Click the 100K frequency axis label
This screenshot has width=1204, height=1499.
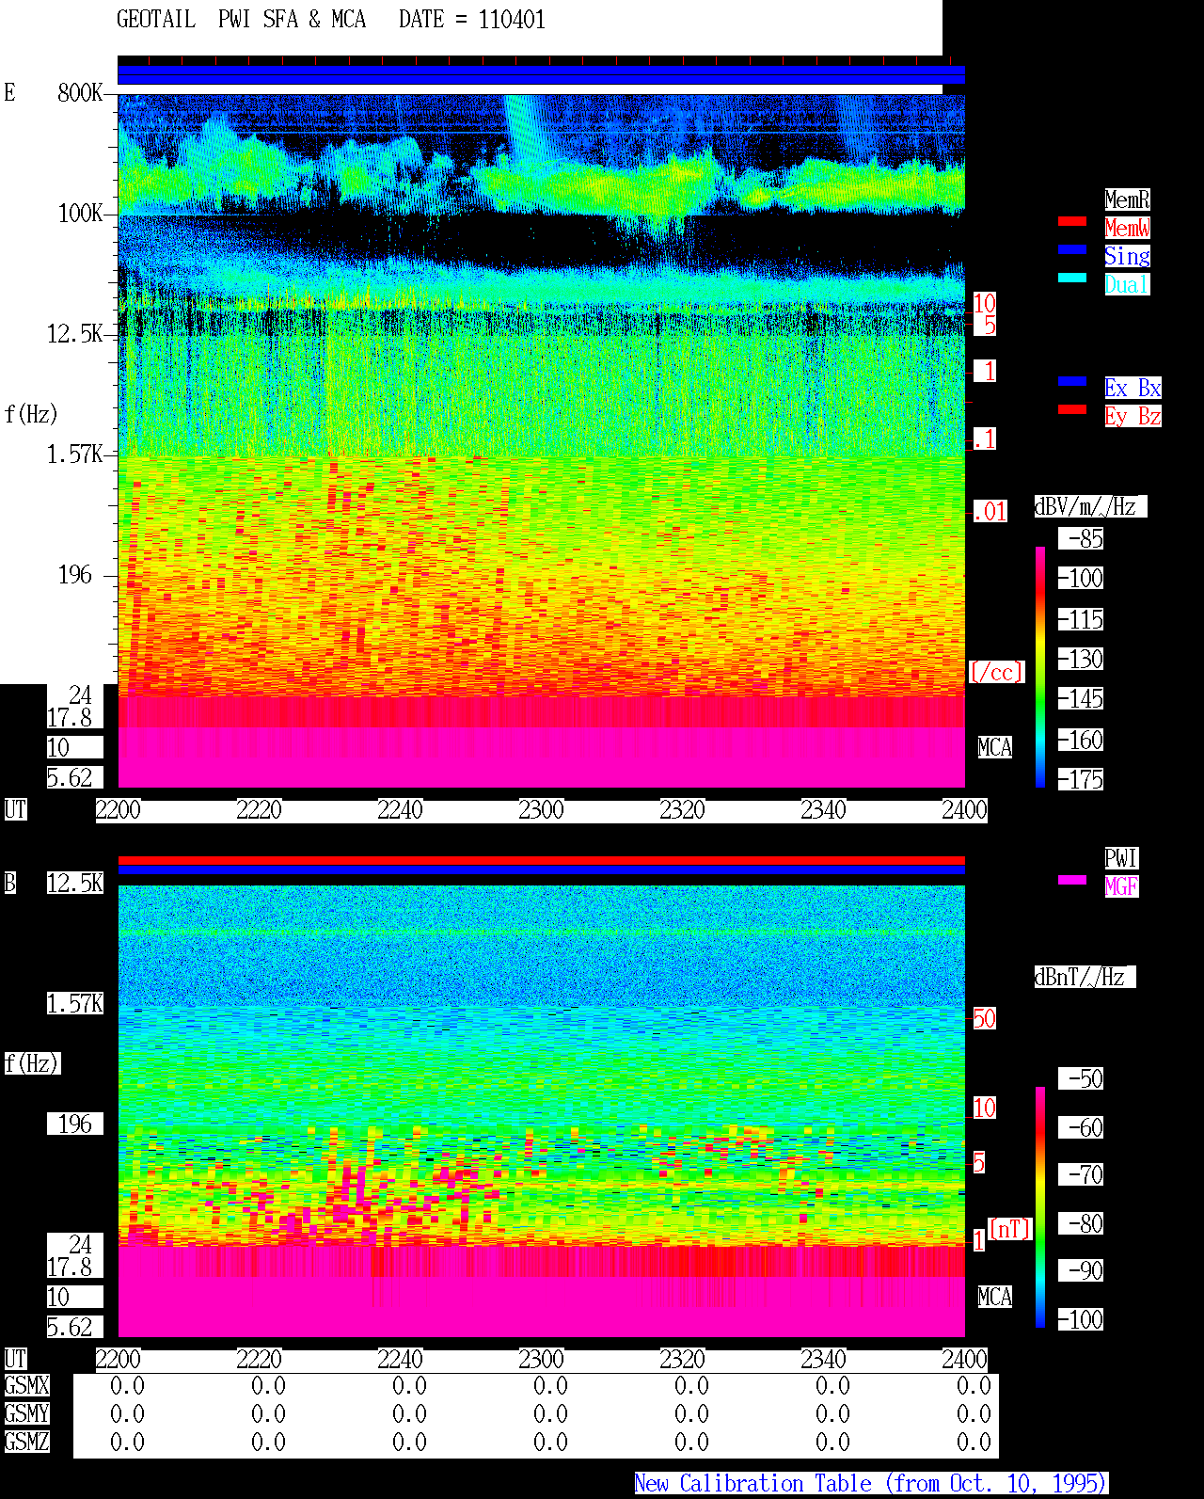click(x=80, y=214)
